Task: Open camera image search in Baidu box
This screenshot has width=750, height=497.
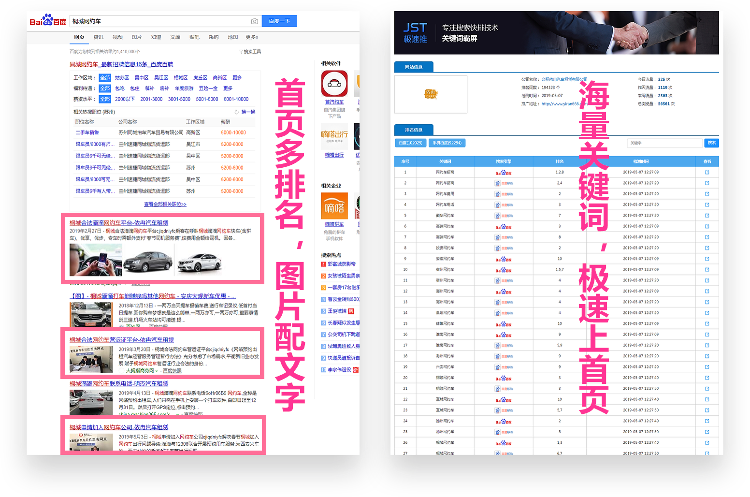Action: tap(254, 21)
